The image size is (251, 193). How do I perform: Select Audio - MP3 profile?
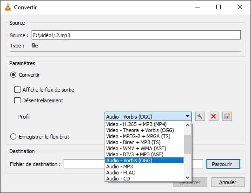(144, 166)
